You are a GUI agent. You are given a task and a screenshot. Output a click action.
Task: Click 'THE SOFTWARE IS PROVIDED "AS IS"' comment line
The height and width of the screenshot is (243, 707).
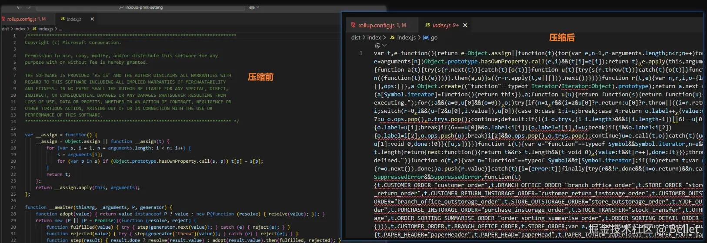point(128,76)
